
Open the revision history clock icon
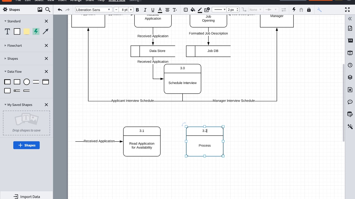coord(350,65)
